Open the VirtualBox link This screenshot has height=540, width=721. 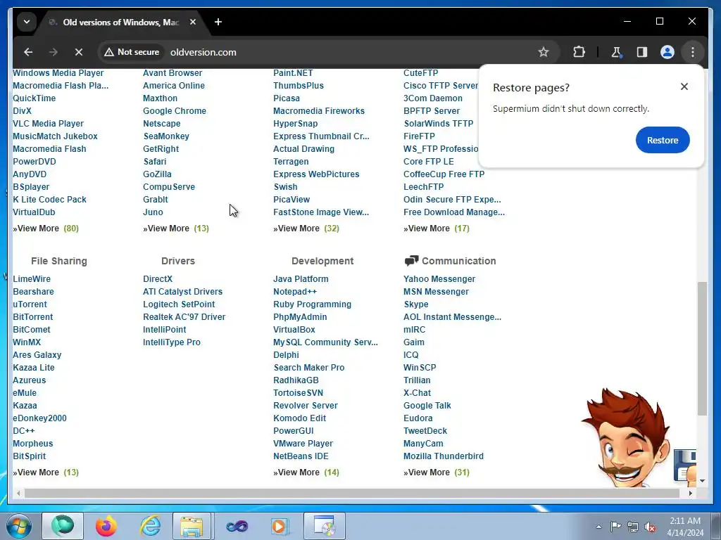pyautogui.click(x=294, y=329)
